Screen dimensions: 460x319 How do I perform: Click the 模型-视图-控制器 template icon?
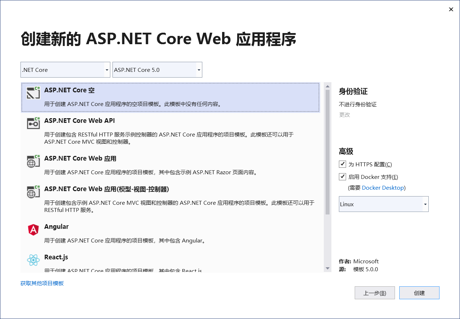pyautogui.click(x=33, y=191)
